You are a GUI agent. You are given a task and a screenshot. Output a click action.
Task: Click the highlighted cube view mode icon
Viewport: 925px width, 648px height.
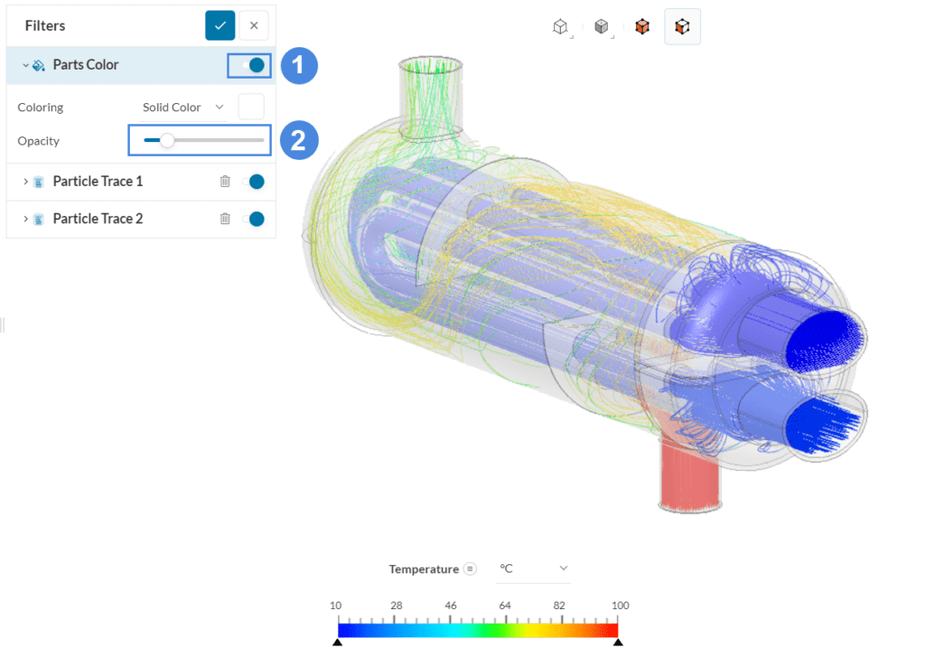click(x=682, y=26)
